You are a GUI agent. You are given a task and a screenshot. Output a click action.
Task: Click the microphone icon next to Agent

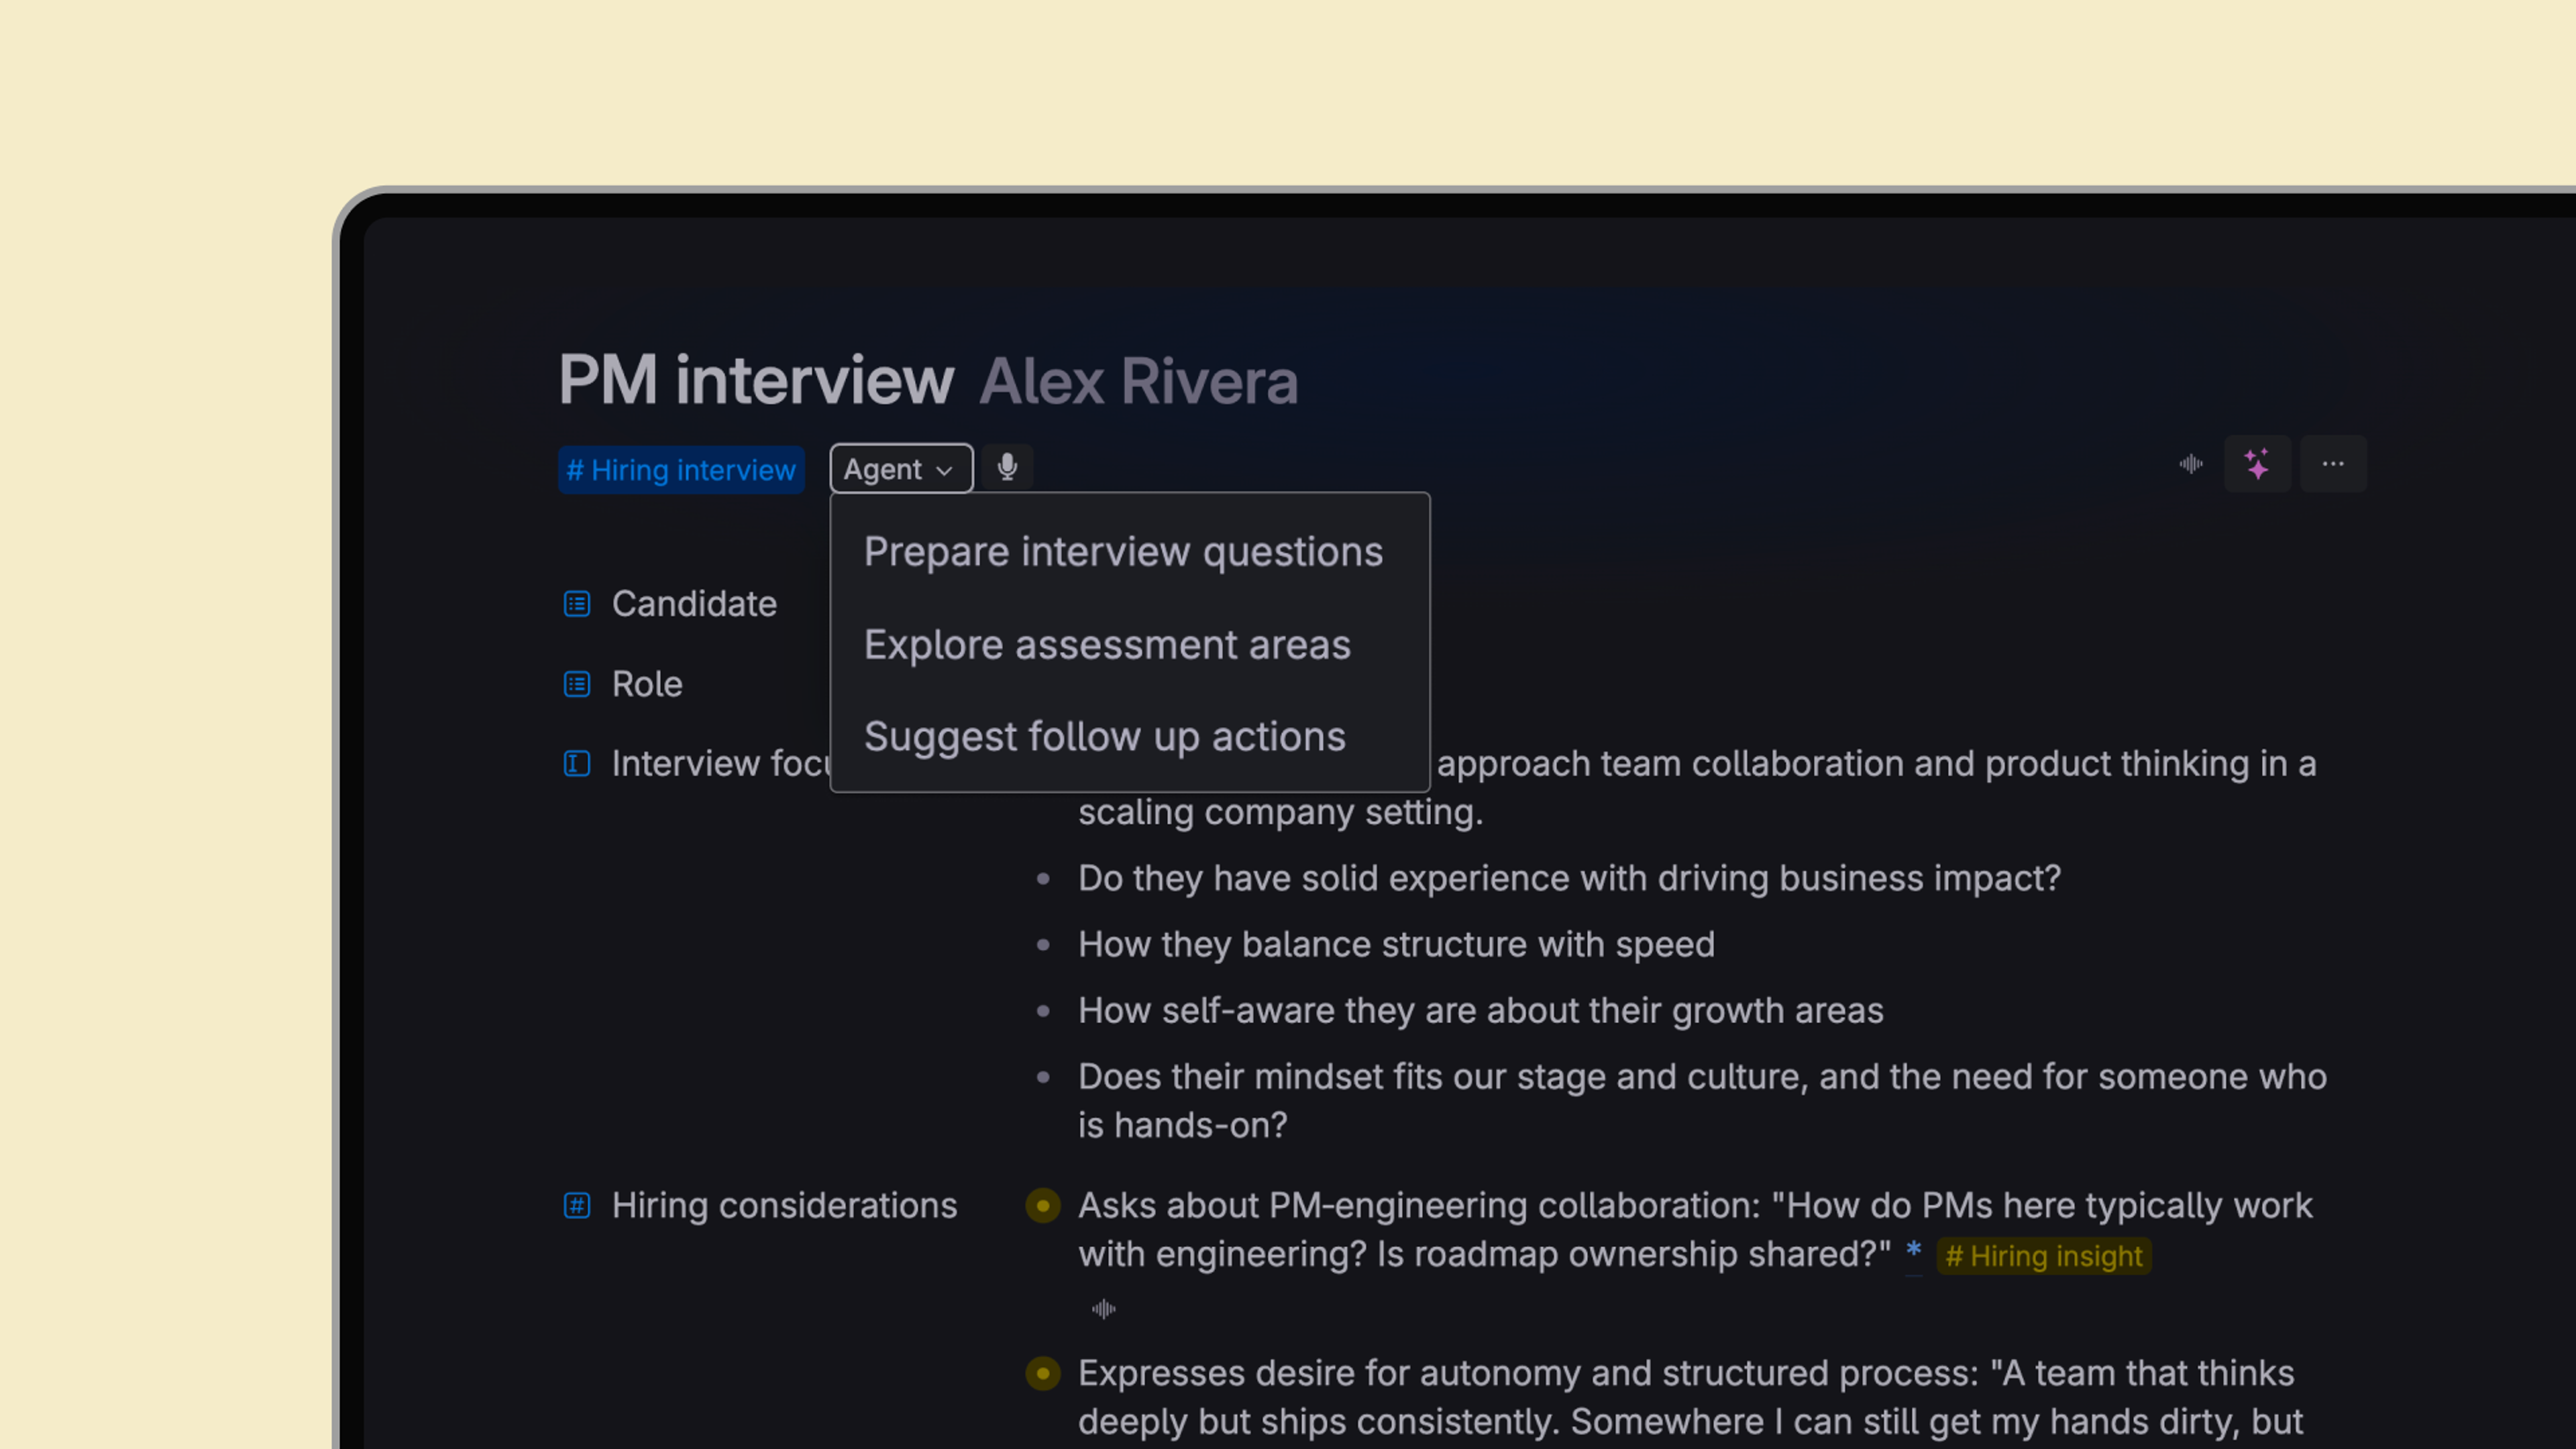coord(1007,467)
